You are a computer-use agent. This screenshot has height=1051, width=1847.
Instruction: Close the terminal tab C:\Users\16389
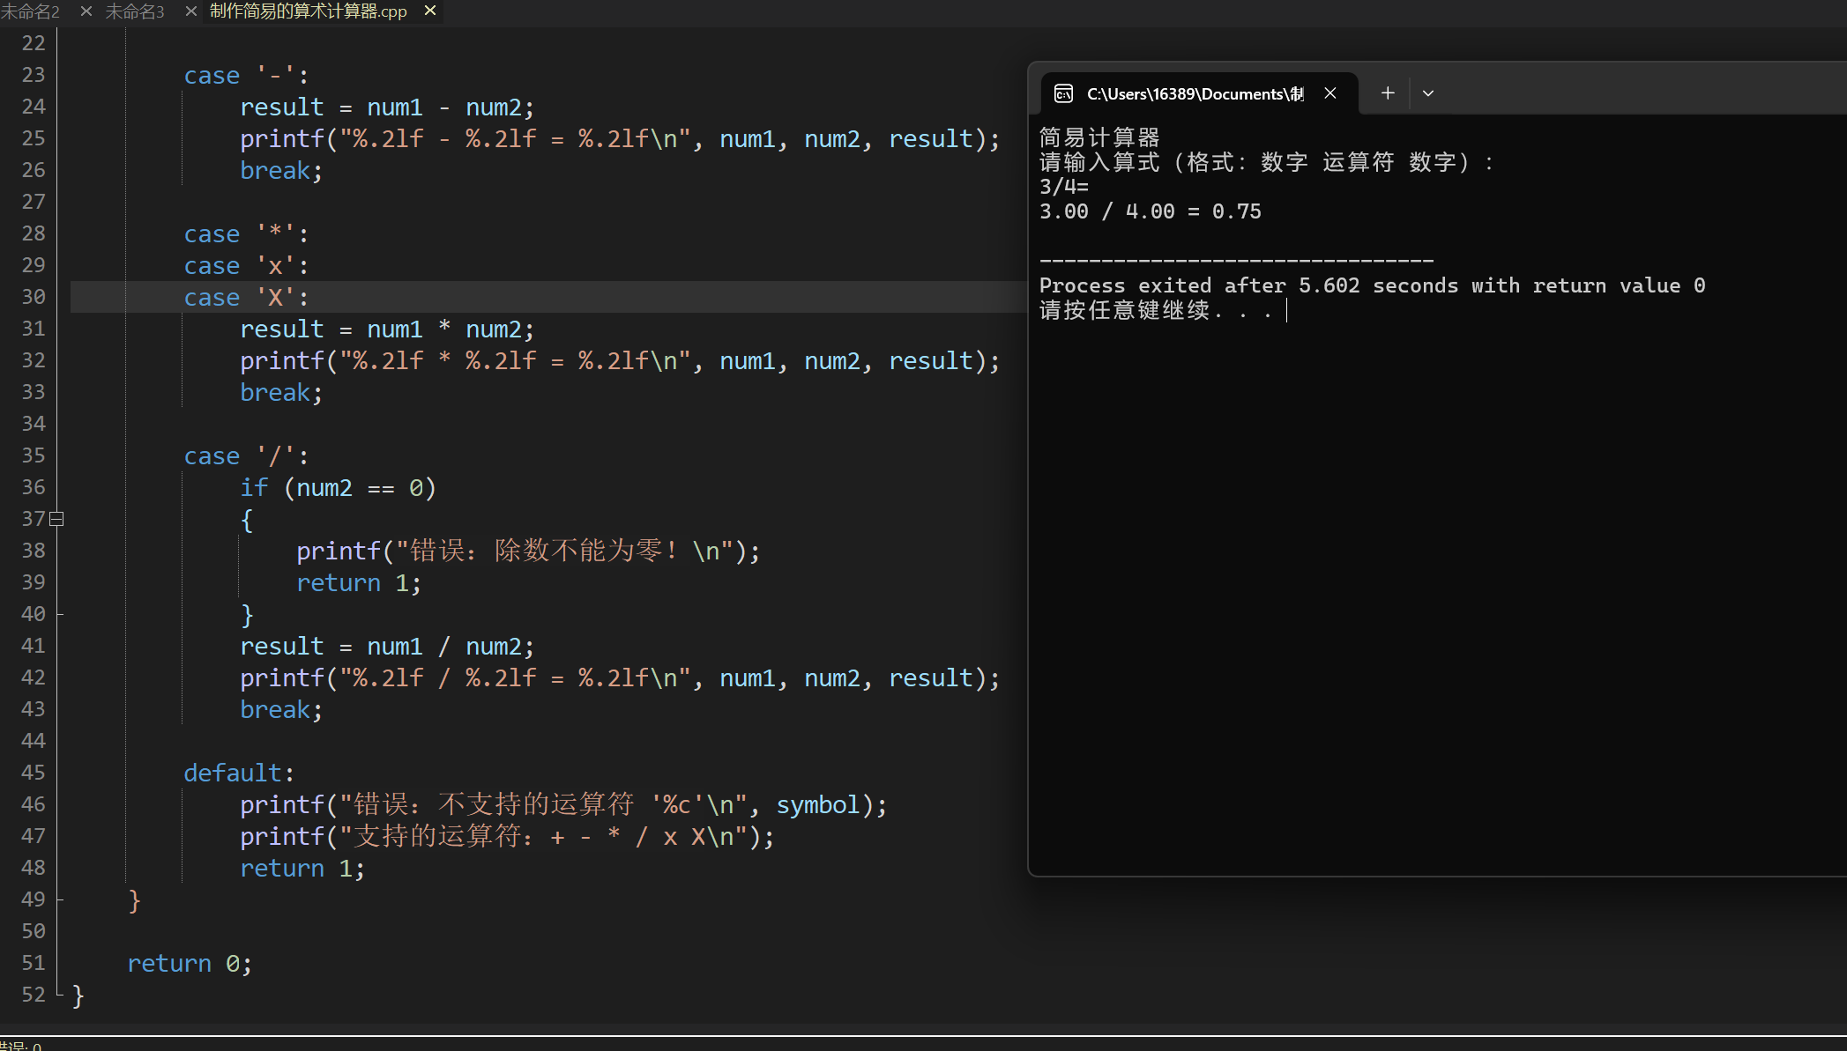pos(1330,93)
